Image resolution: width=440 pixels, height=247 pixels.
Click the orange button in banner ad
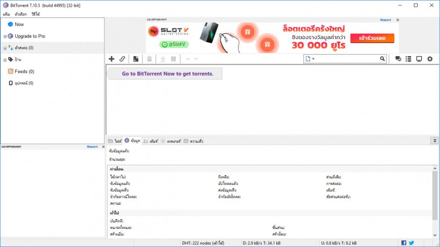click(372, 38)
